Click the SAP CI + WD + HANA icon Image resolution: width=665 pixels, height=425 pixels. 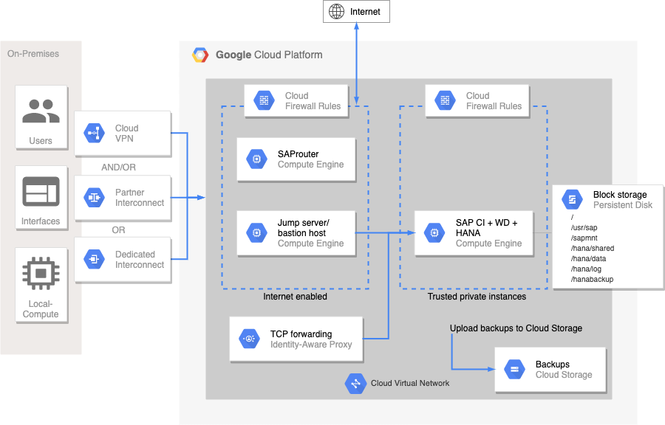pos(434,232)
